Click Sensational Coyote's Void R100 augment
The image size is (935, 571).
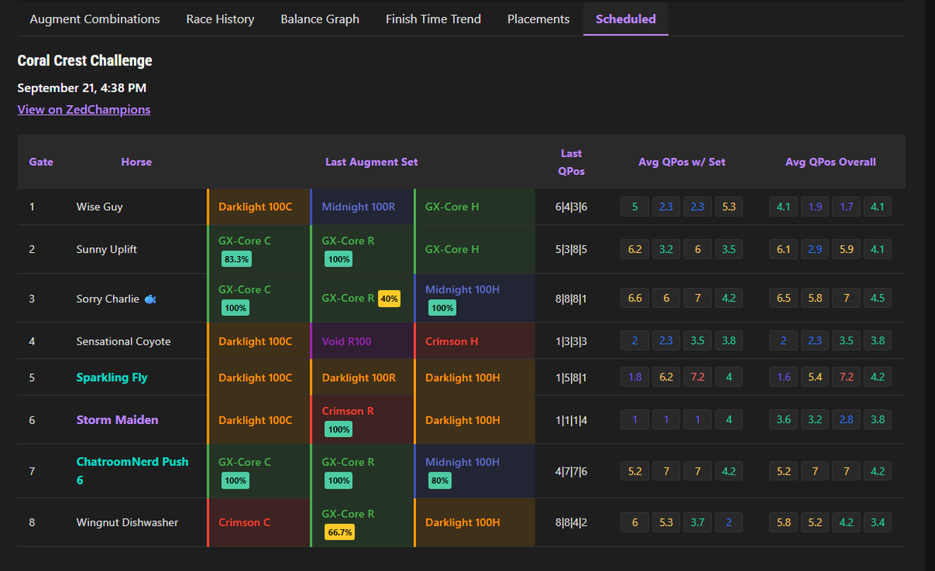(x=362, y=341)
